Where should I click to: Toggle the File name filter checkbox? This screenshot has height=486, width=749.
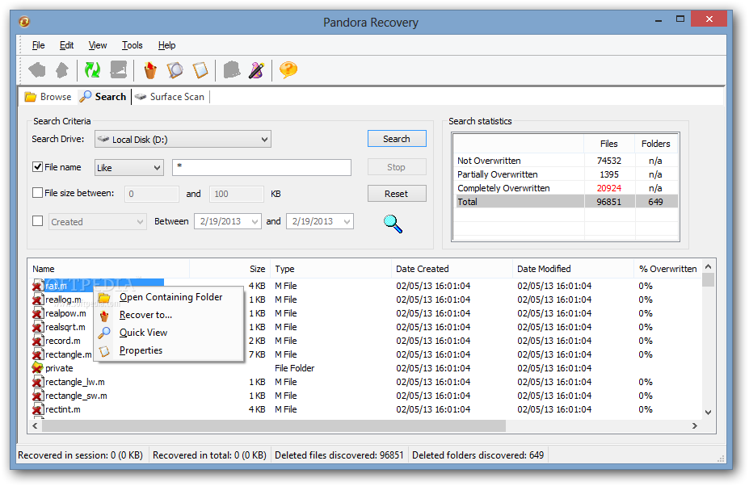pos(37,167)
